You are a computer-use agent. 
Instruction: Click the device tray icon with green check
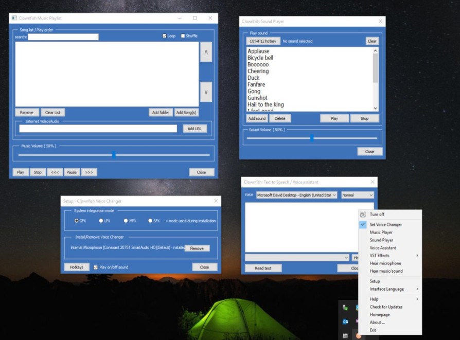(x=346, y=308)
